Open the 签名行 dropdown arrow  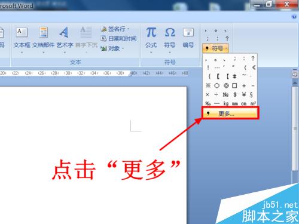[128, 29]
